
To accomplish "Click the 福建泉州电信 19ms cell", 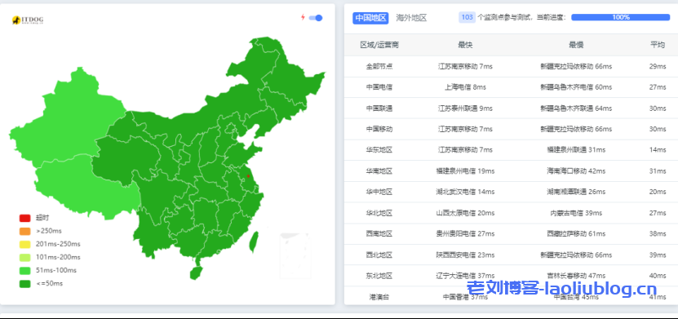I will pyautogui.click(x=465, y=171).
